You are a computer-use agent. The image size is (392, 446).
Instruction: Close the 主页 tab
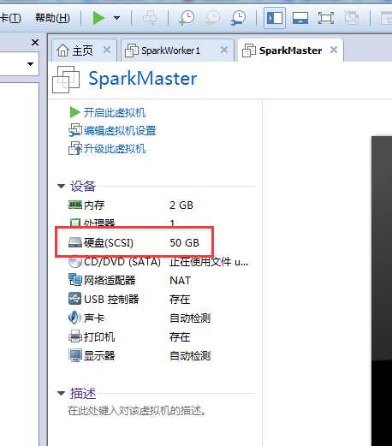click(x=107, y=51)
